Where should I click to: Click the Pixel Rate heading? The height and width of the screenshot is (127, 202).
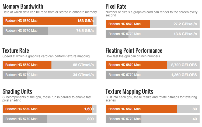coord(116,6)
